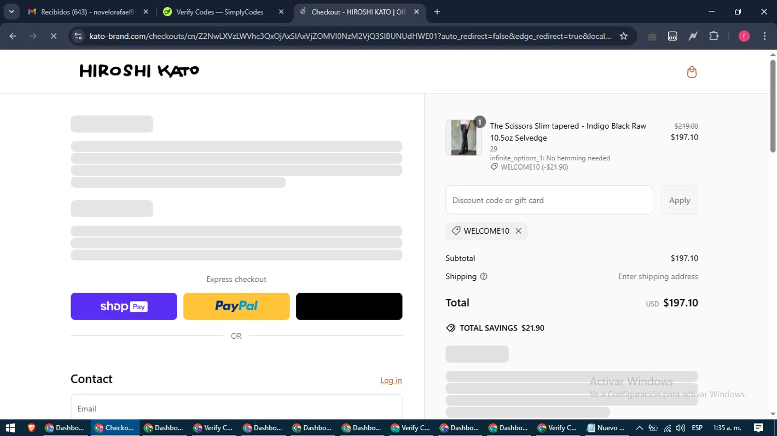Open the robot extension icon
The image size is (777, 436).
(652, 36)
